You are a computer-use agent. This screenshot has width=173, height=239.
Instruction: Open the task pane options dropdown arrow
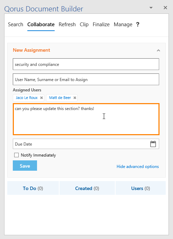[x=151, y=8]
